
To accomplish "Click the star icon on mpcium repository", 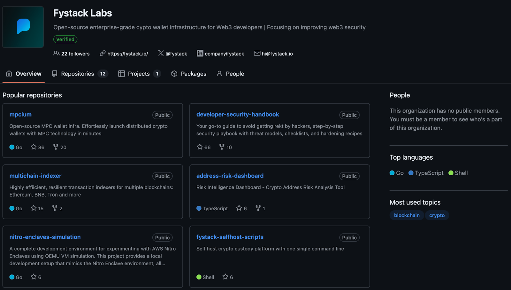I will [33, 147].
